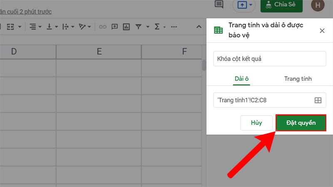The width and height of the screenshot is (333, 187).
Task: Open merge cells dropdown arrow
Action: click(20, 27)
